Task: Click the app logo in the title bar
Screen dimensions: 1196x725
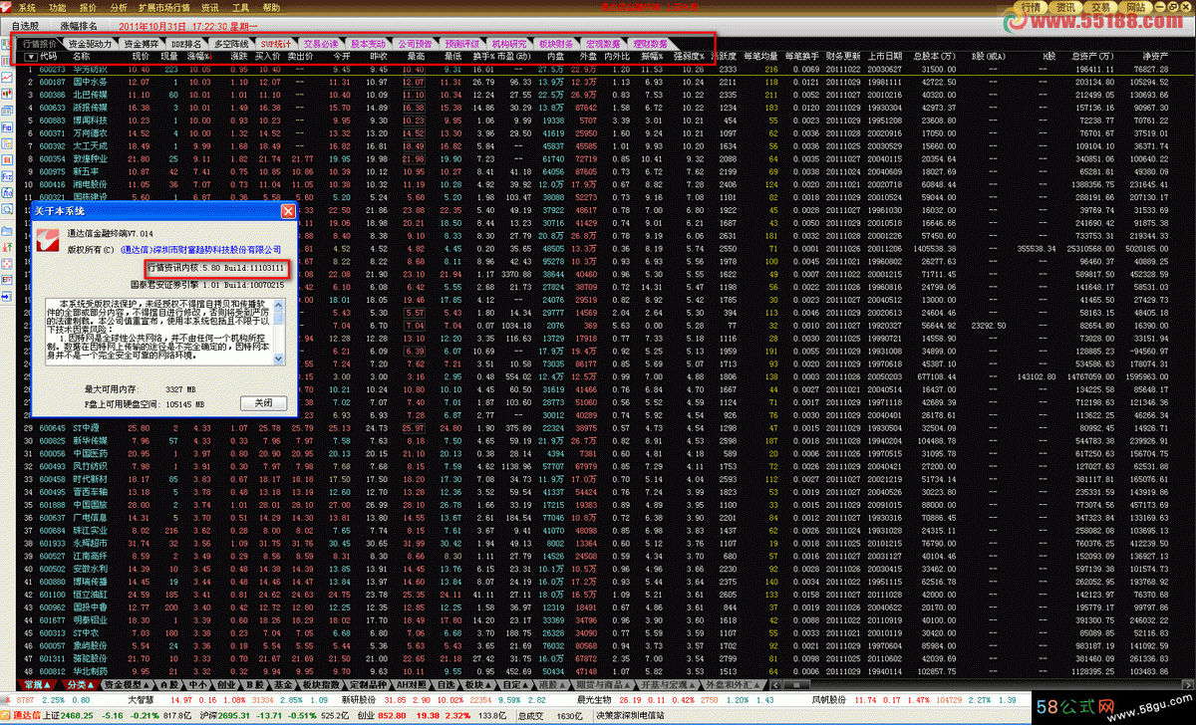Action: click(7, 7)
